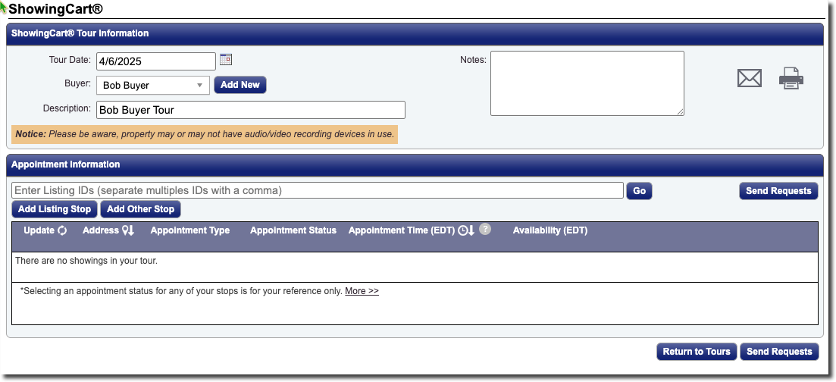The image size is (836, 382).
Task: Click Add Listing Stop button
Action: coord(55,209)
